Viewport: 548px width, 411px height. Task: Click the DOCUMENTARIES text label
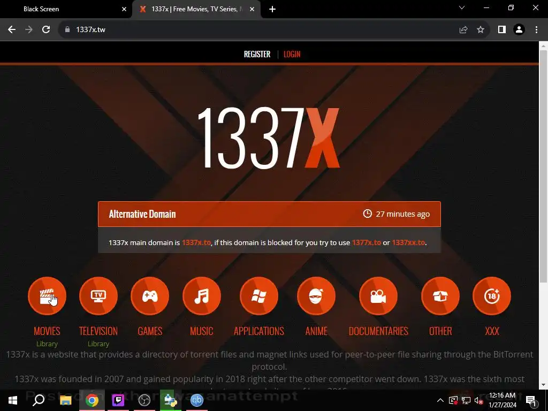pos(378,331)
